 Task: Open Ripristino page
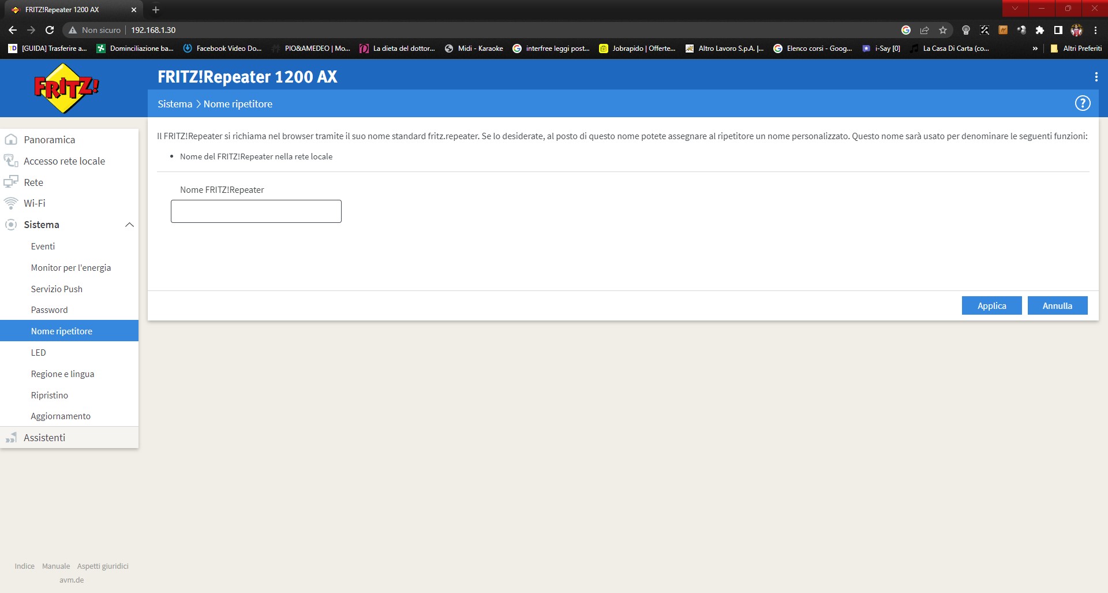pos(50,395)
